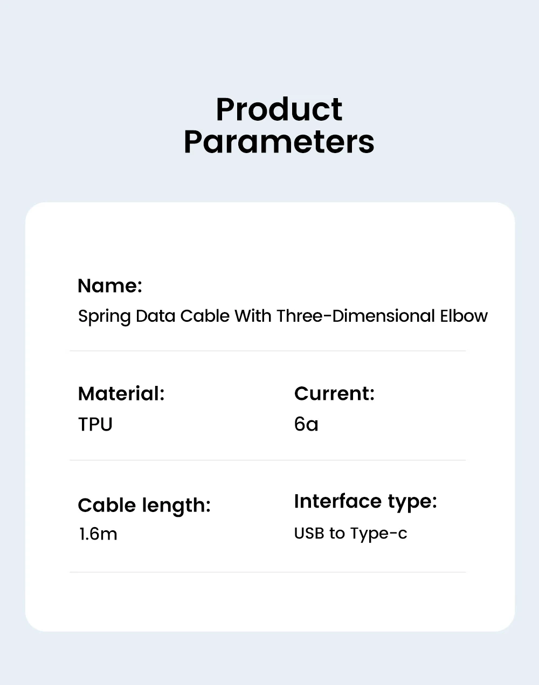Screen dimensions: 539x685
Task: Click the word "USB" in the interface value
Action: pyautogui.click(x=308, y=534)
